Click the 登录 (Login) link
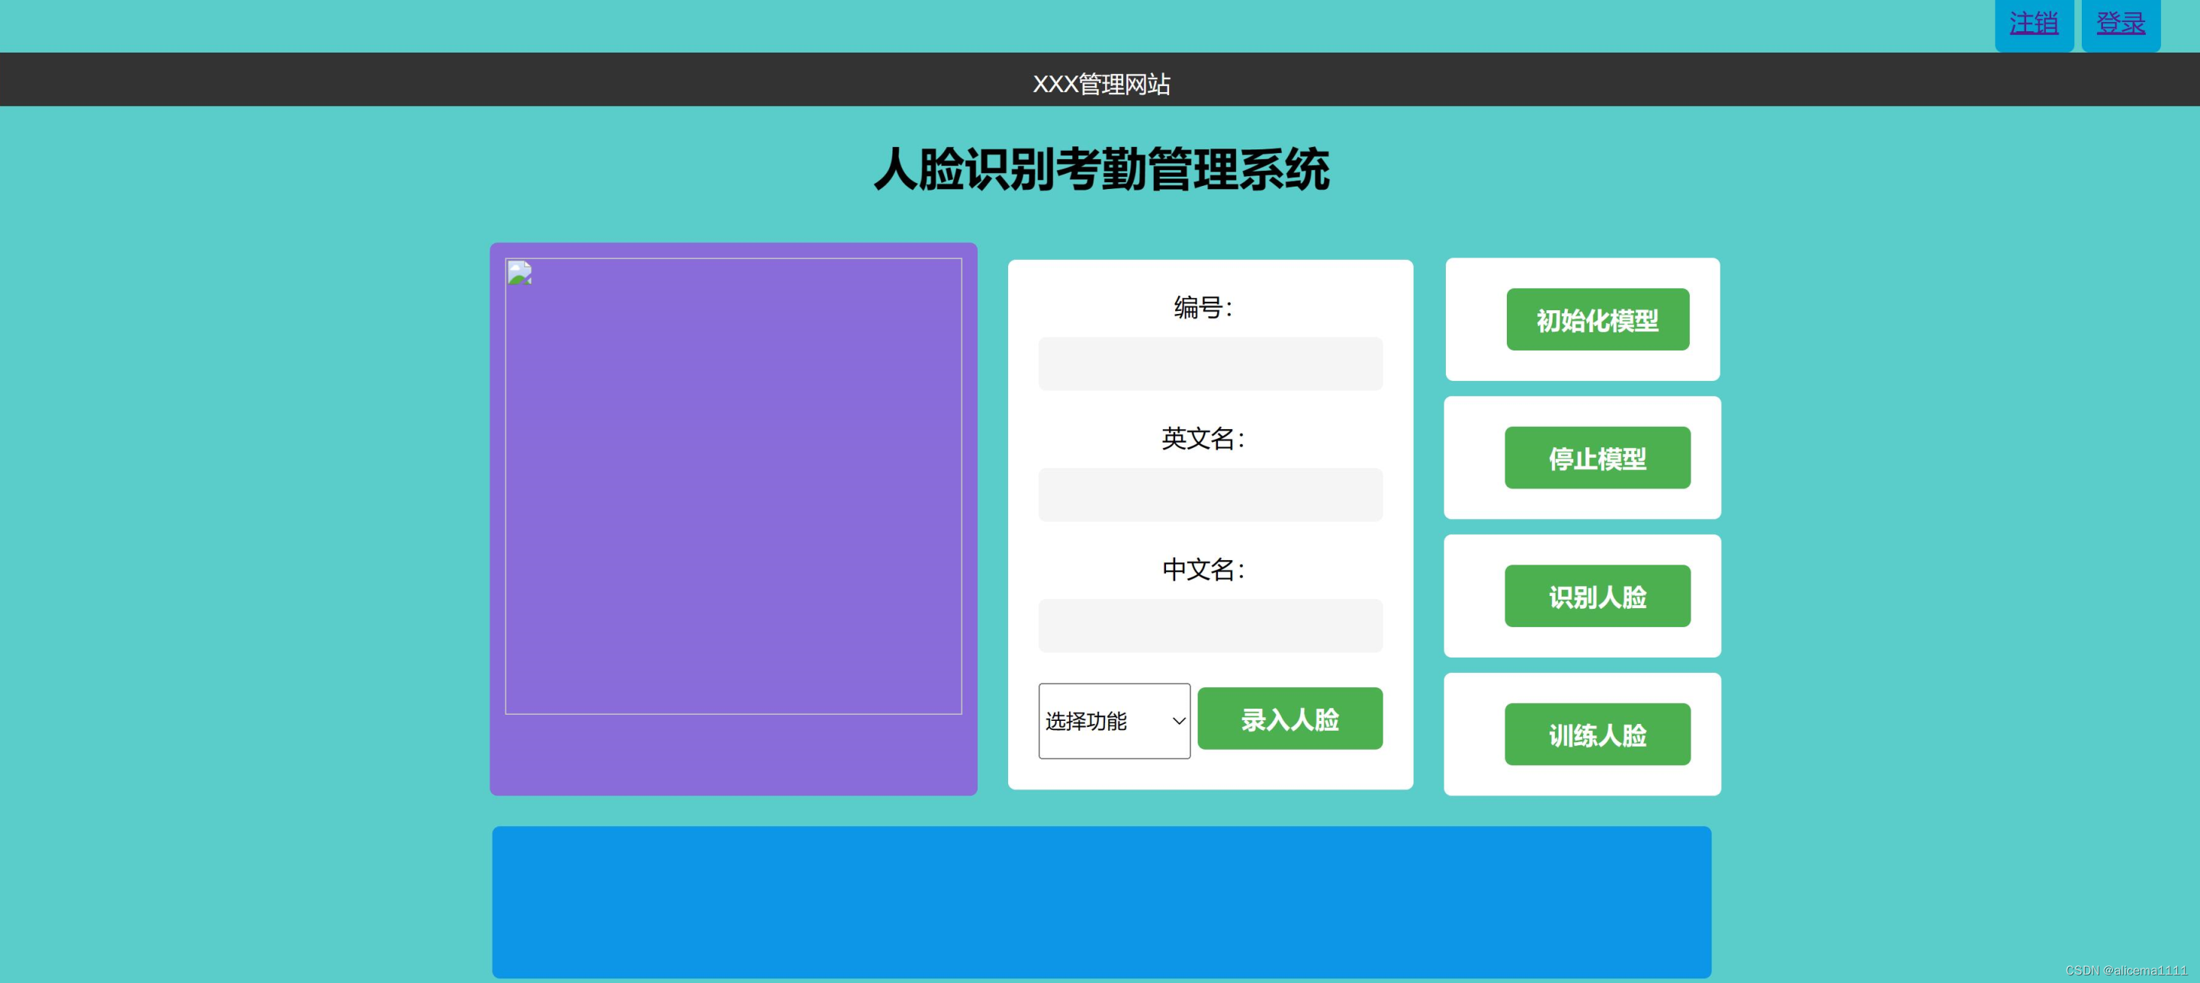Viewport: 2200px width, 983px height. [x=2121, y=23]
